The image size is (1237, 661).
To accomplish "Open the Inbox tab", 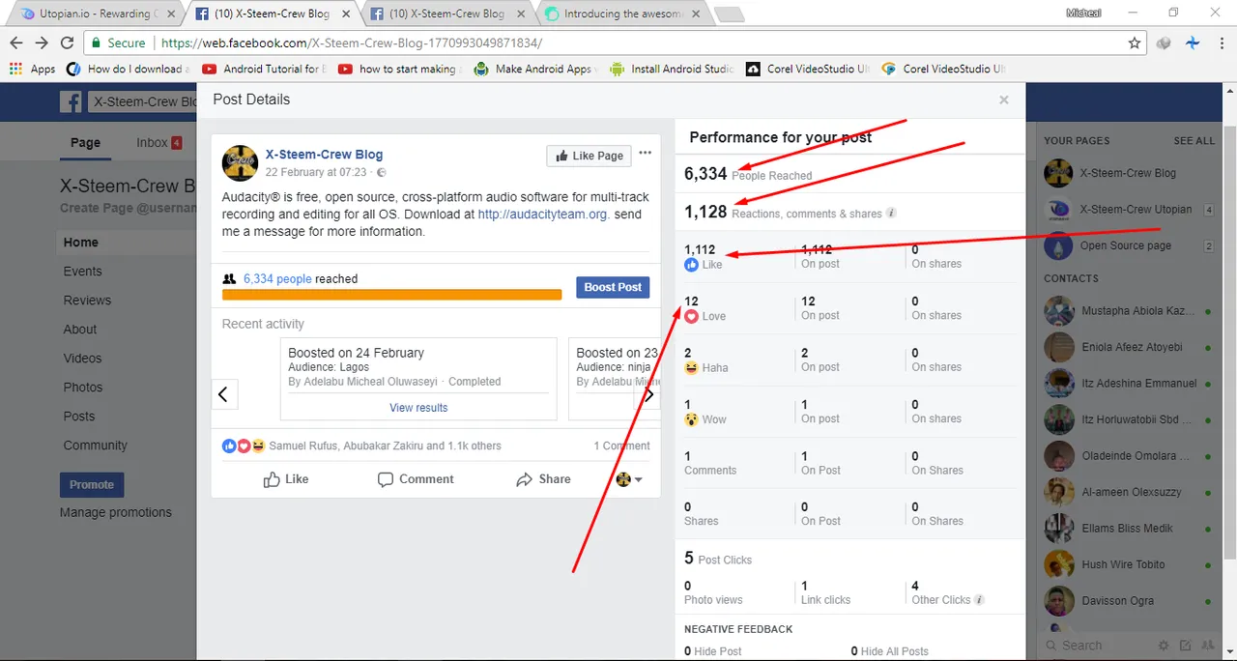I will [x=158, y=142].
